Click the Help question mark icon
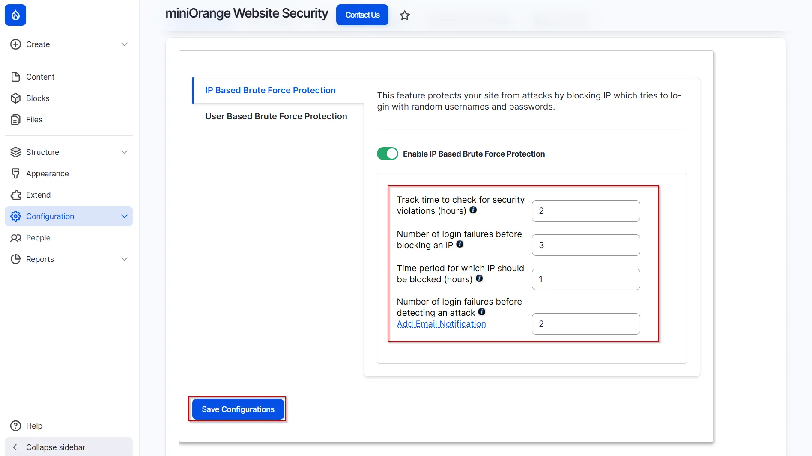The image size is (812, 456). point(15,426)
